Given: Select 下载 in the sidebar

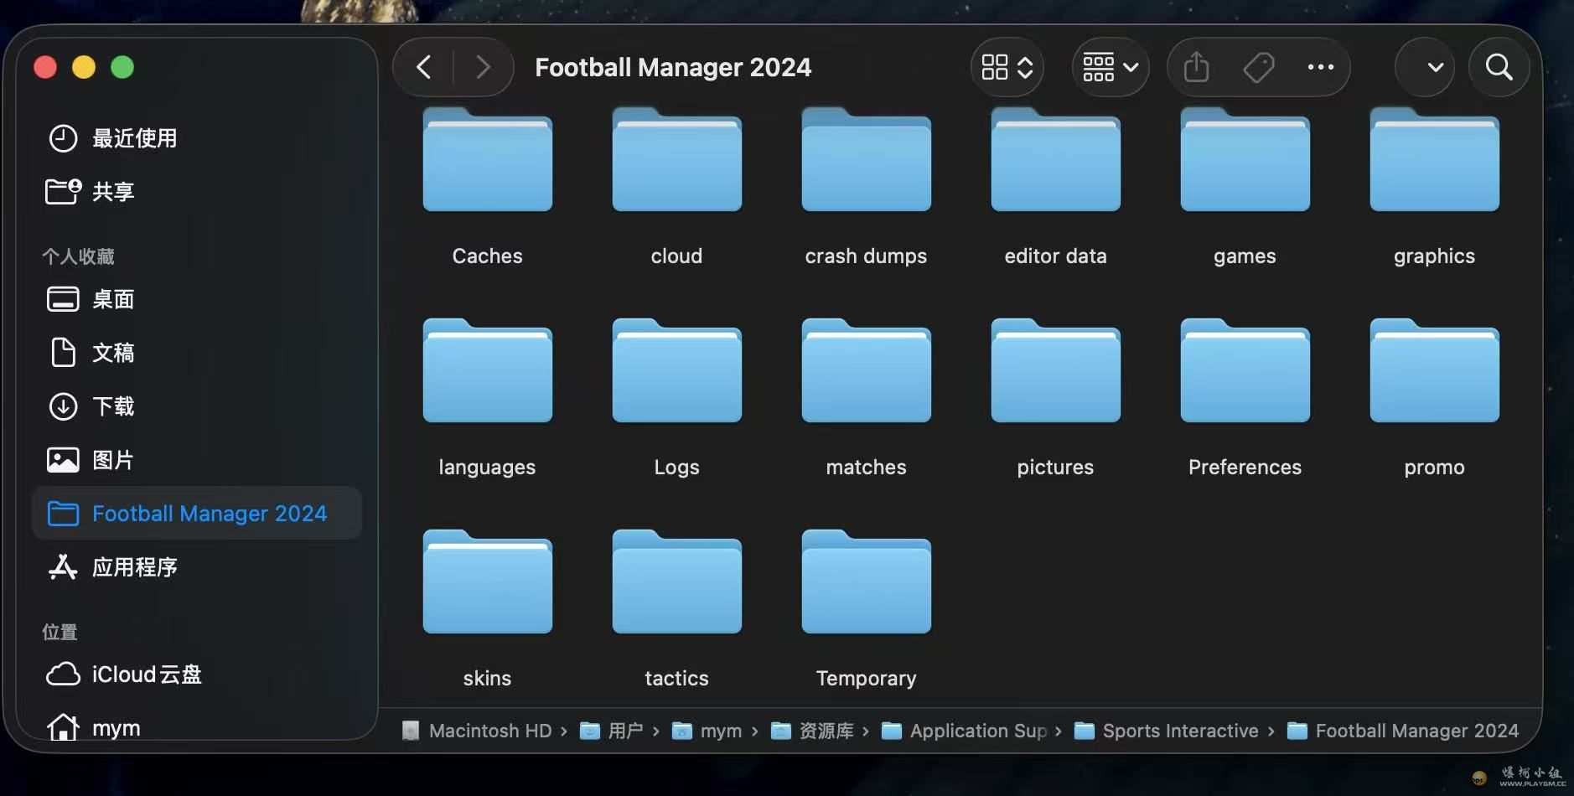Looking at the screenshot, I should click(x=112, y=406).
